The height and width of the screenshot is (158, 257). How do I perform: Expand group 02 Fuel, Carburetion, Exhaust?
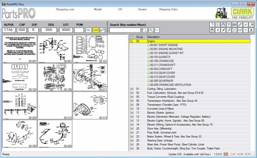(x=131, y=93)
